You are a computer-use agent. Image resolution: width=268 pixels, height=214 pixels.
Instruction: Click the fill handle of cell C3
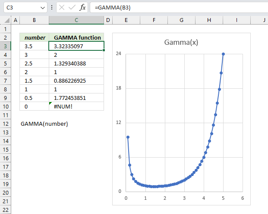tap(104, 50)
